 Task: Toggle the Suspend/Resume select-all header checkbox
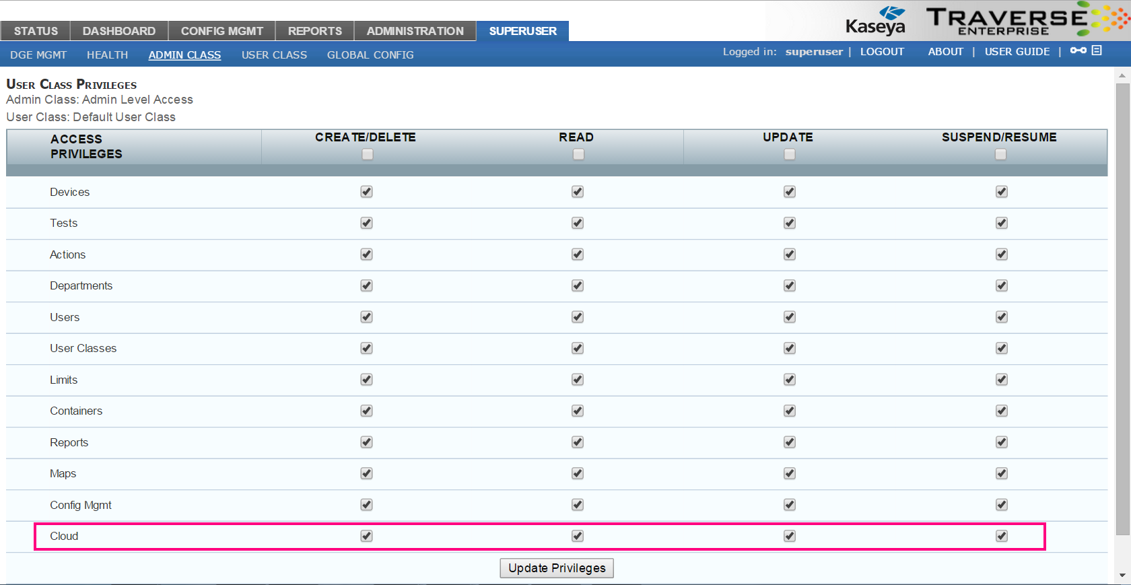pos(1001,154)
